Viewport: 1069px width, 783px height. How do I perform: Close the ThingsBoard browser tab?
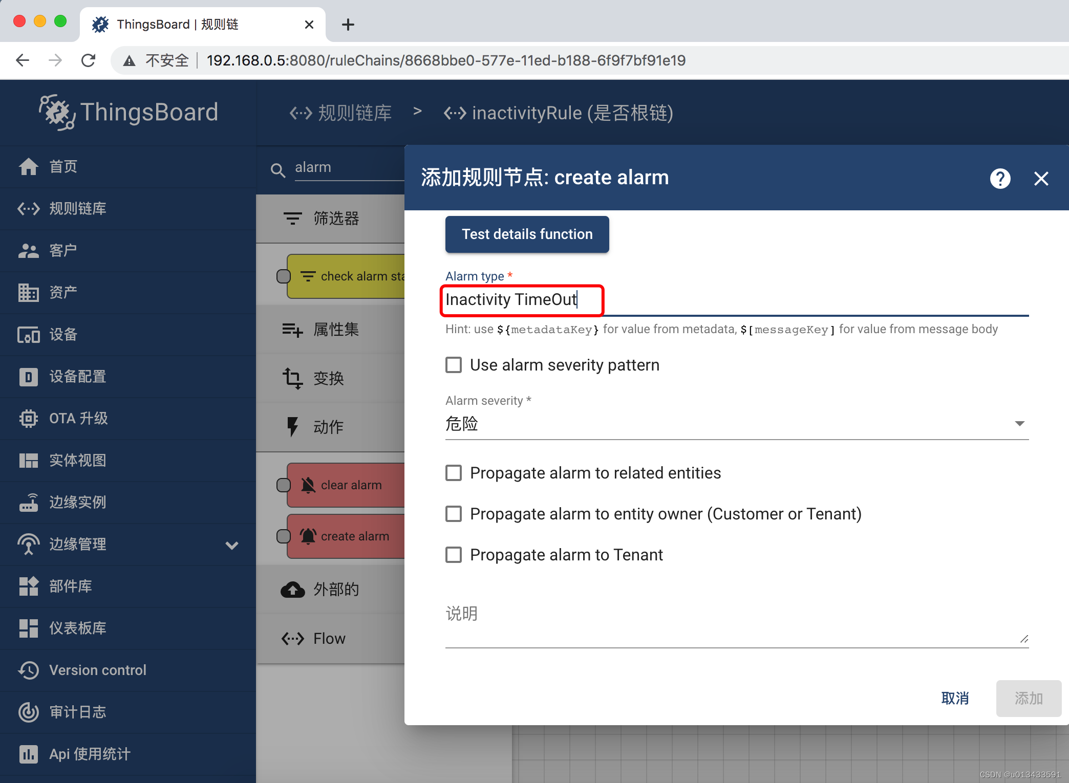click(x=309, y=24)
